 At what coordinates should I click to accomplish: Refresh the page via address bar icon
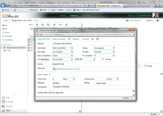pos(91,6)
